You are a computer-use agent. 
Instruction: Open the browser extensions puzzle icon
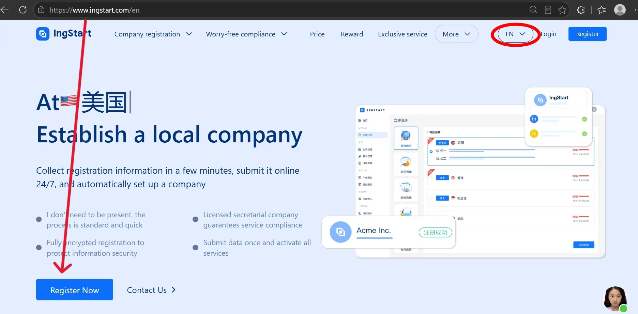click(581, 10)
